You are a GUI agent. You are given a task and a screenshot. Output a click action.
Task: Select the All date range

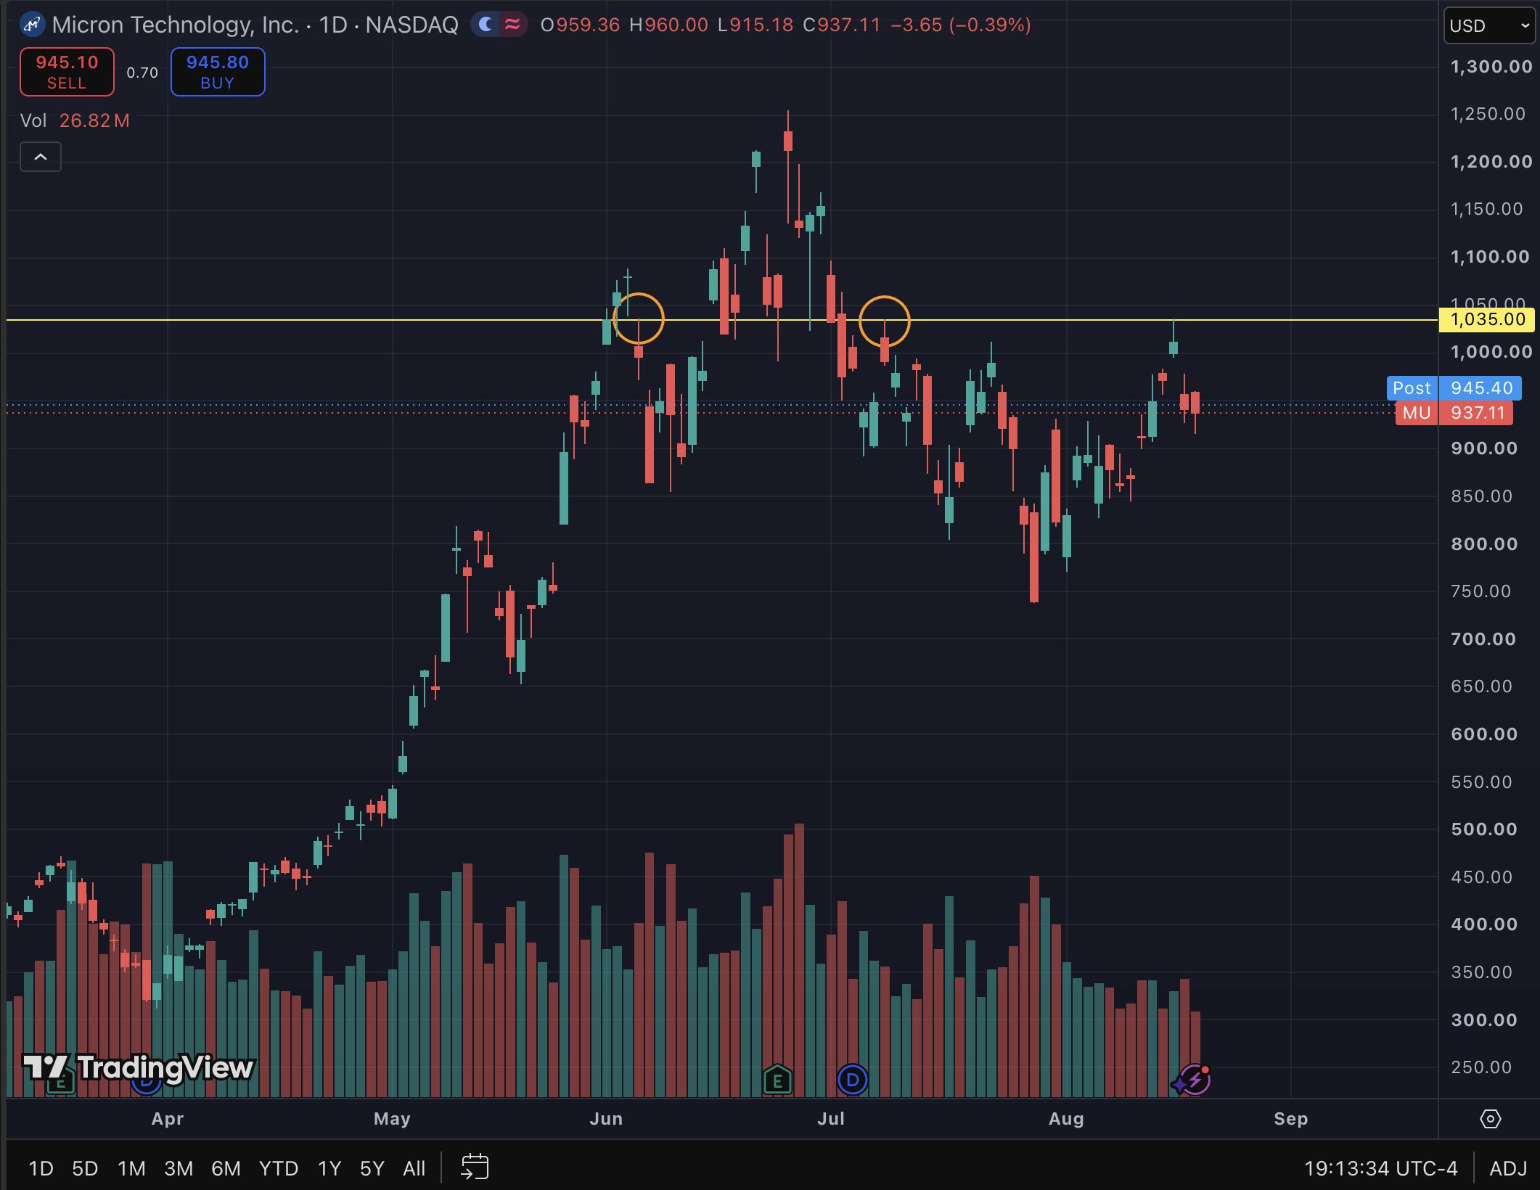[x=414, y=1168]
